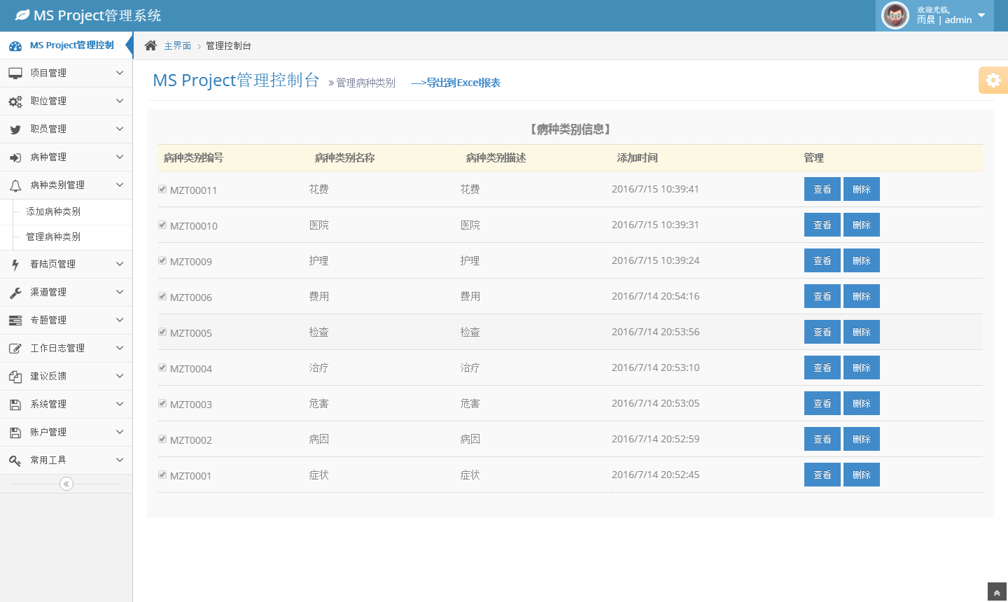Click the orange settings gear icon

click(x=993, y=80)
